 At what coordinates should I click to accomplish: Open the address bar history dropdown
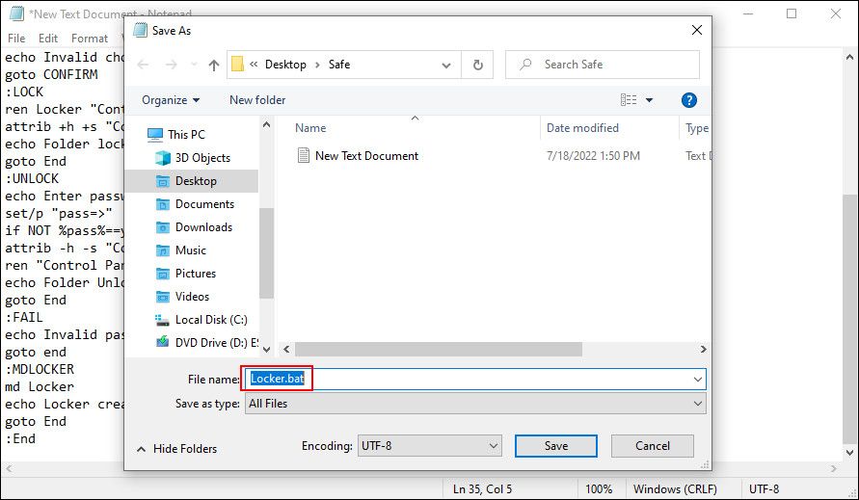click(446, 66)
